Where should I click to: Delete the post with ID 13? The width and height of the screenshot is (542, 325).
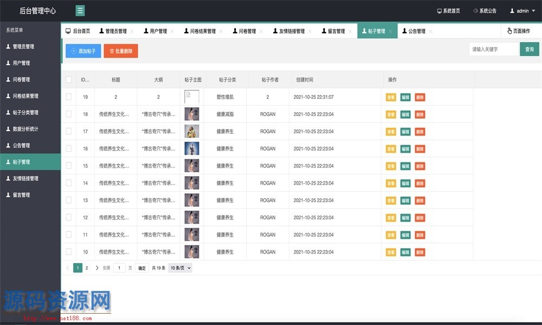[420, 200]
